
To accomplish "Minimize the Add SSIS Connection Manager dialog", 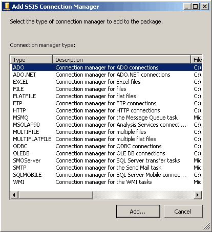I will (x=187, y=7).
